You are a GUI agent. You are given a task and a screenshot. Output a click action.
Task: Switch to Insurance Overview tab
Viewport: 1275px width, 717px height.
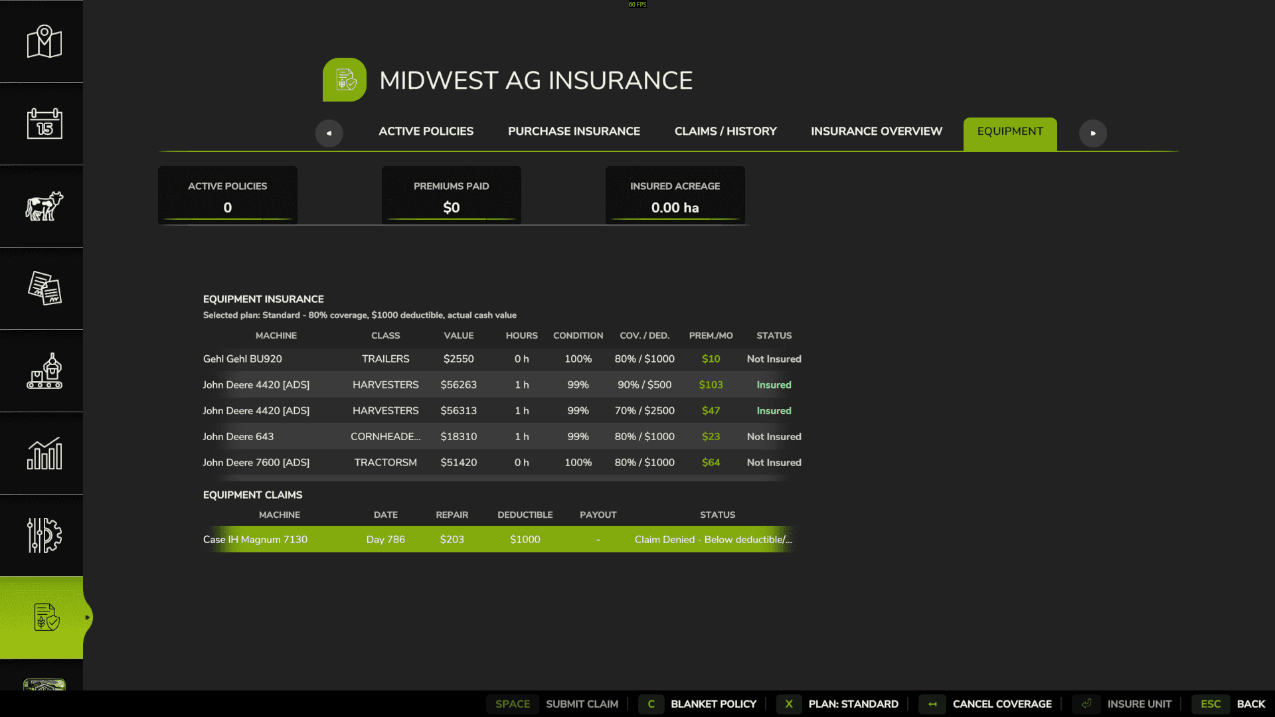coord(876,131)
